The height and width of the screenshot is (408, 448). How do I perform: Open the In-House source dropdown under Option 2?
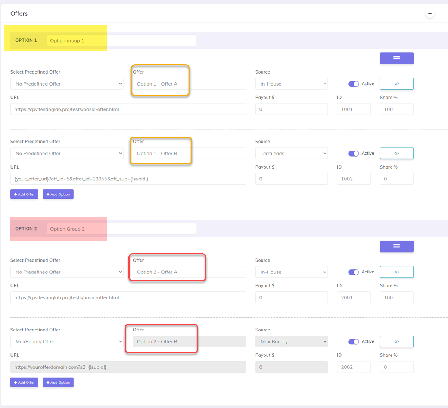[x=292, y=272]
